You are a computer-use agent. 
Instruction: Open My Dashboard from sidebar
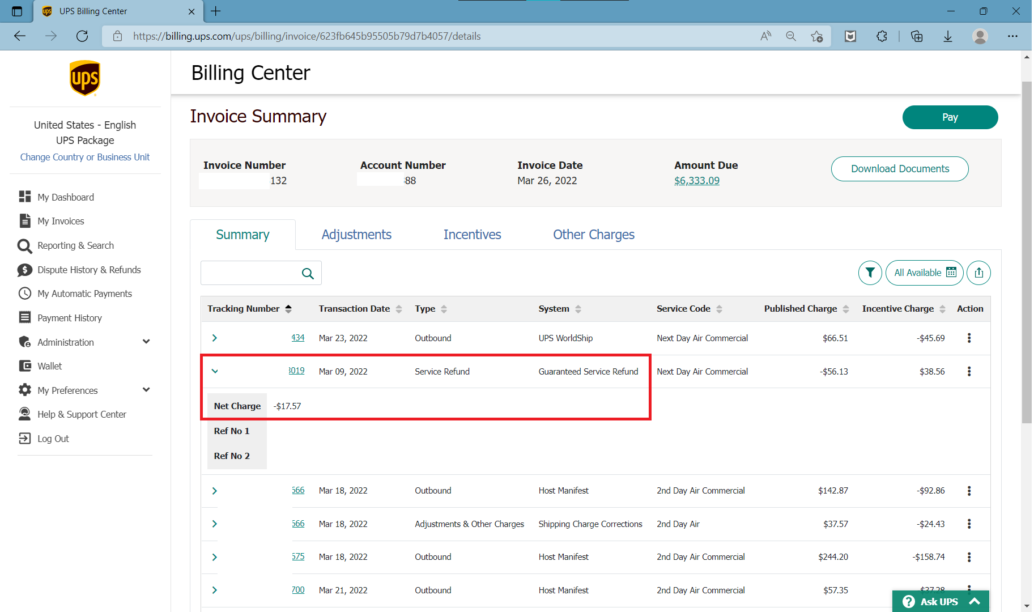(x=65, y=197)
